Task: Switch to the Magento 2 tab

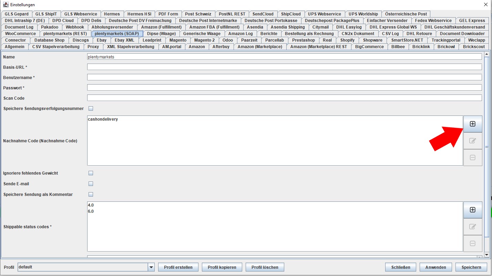Action: (204, 40)
